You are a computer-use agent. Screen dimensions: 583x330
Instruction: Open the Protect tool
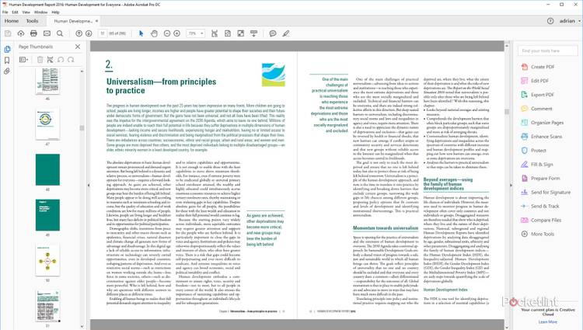534,151
